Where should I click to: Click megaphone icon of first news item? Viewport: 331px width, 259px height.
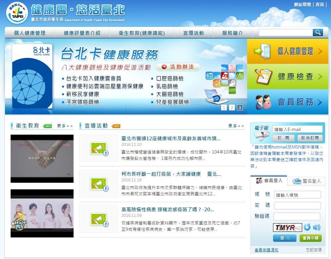coord(99,148)
